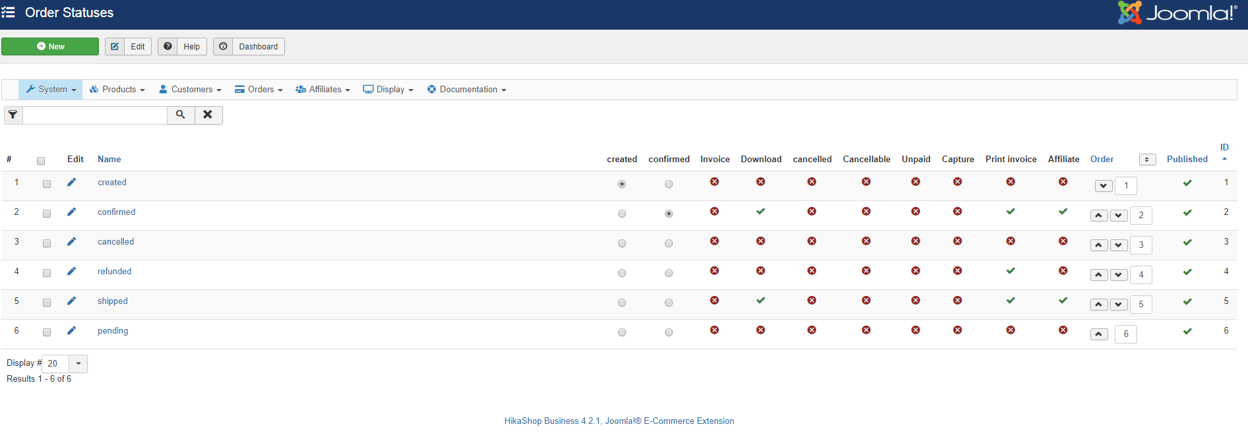Click the save order icon in header
1248x447 pixels.
[x=1147, y=160]
